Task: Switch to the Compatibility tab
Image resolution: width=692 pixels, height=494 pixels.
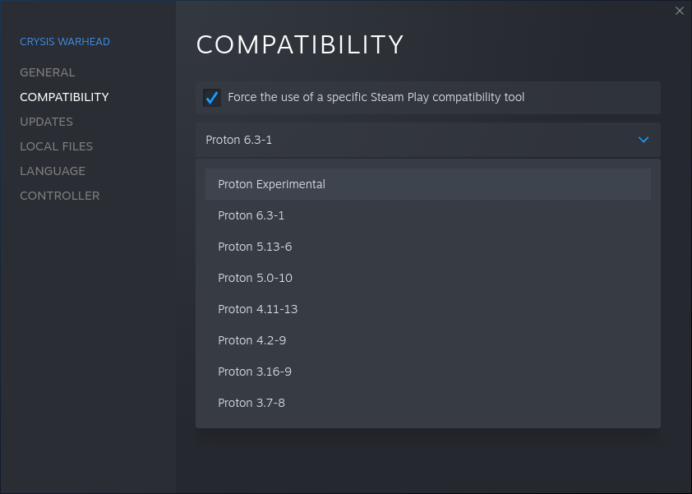Action: pyautogui.click(x=64, y=97)
